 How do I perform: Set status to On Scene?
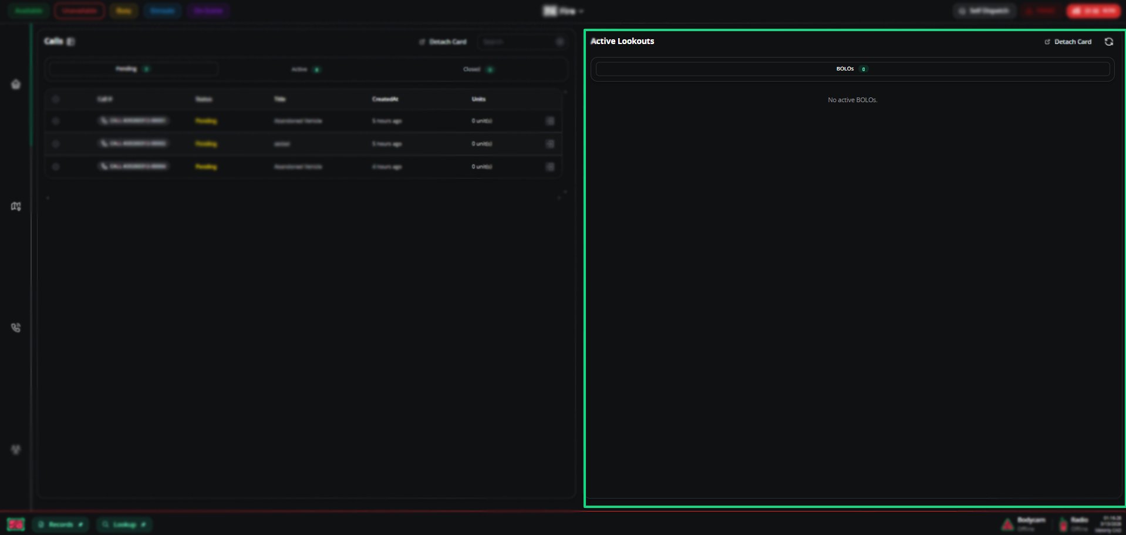tap(208, 11)
